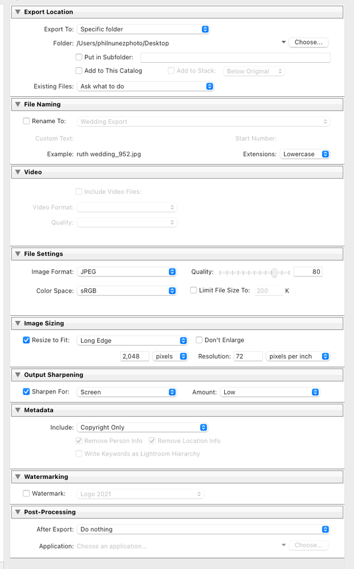Viewport: 354px width, 569px height.
Task: Check Add to This Catalog
Action: 79,71
